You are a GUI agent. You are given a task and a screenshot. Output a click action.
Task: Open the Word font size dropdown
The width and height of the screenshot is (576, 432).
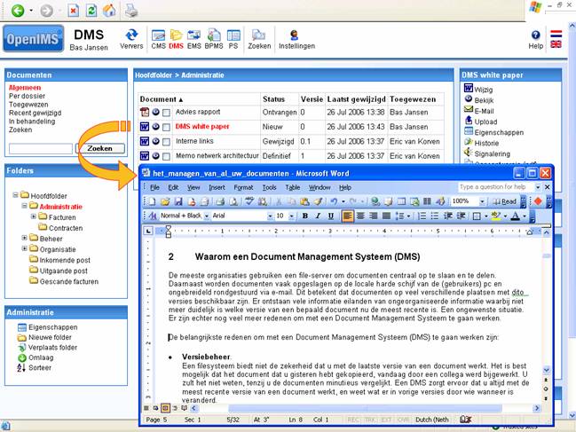click(x=291, y=216)
